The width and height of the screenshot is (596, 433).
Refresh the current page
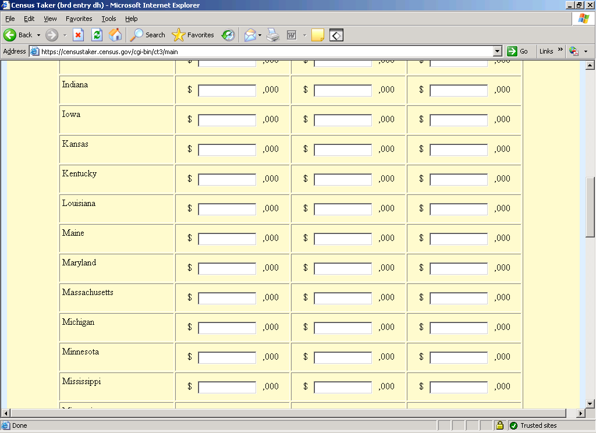tap(97, 35)
